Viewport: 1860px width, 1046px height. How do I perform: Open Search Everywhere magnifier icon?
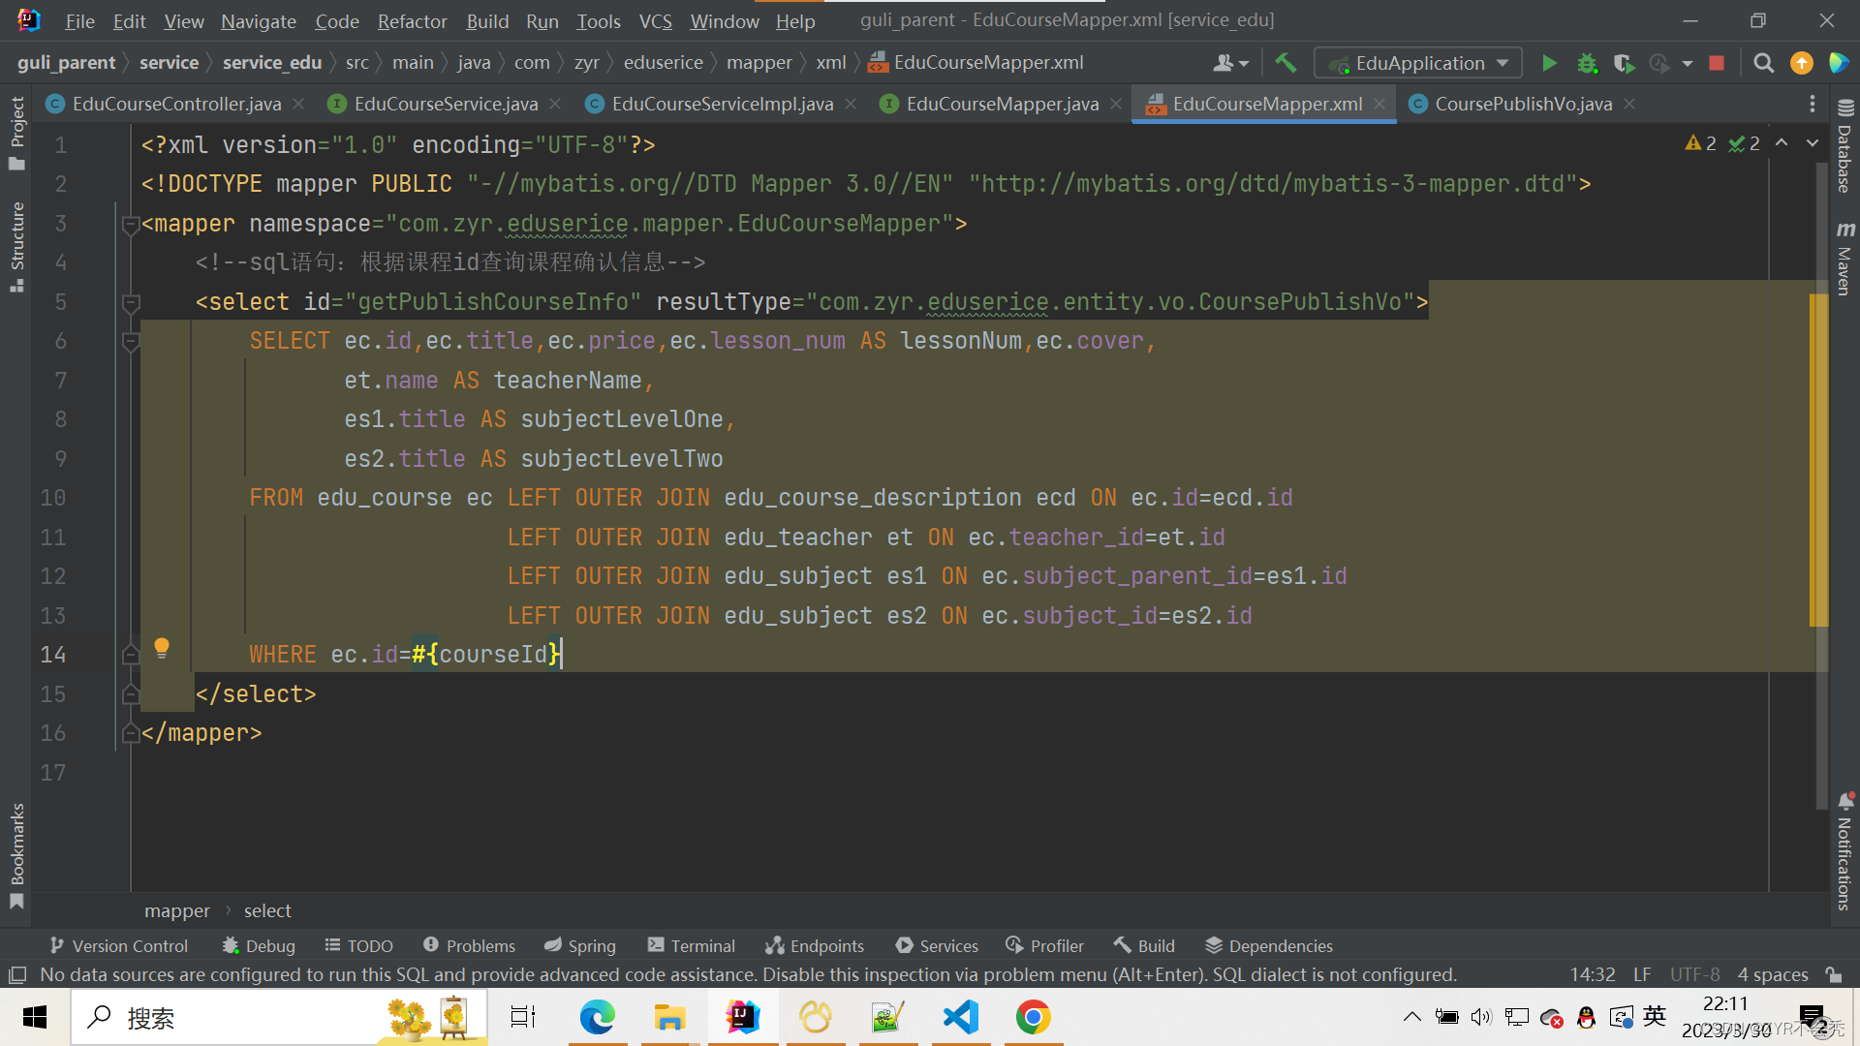click(x=1763, y=63)
